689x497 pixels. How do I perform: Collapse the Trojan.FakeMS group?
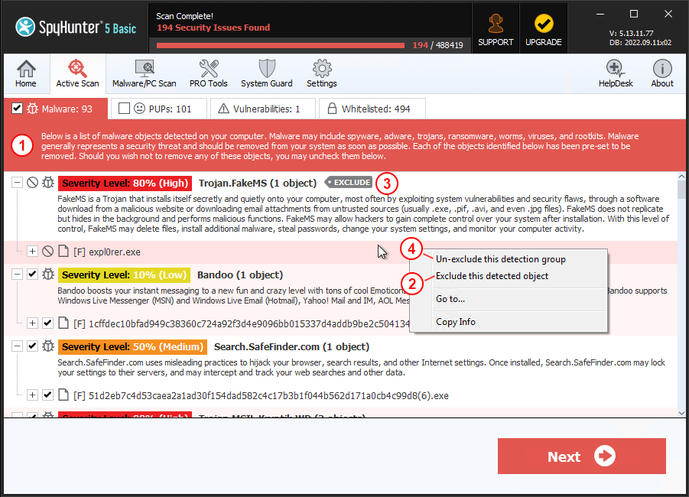click(17, 182)
